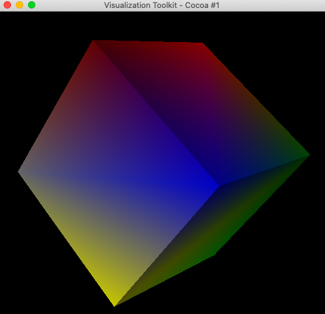Click the edge from blue vertex to green vertex
The width and height of the screenshot is (325, 314).
pos(265,170)
